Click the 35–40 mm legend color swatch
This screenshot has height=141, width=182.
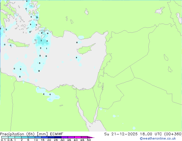tap(71, 137)
